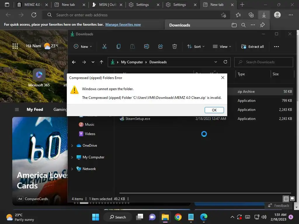Image resolution: width=299 pixels, height=224 pixels.
Task: Switch to first Settings browser tab
Action: click(x=142, y=5)
